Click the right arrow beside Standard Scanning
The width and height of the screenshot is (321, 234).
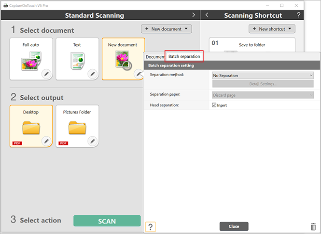coord(194,15)
